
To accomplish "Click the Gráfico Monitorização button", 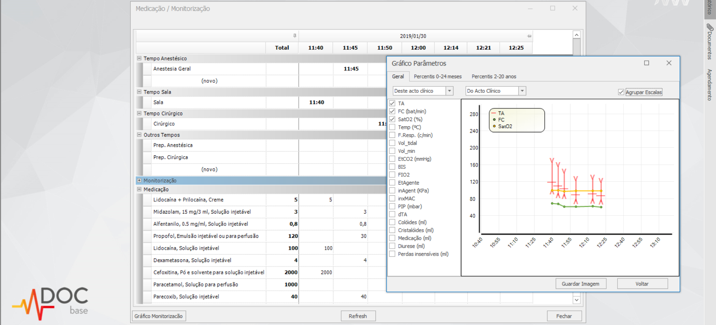I will (158, 316).
